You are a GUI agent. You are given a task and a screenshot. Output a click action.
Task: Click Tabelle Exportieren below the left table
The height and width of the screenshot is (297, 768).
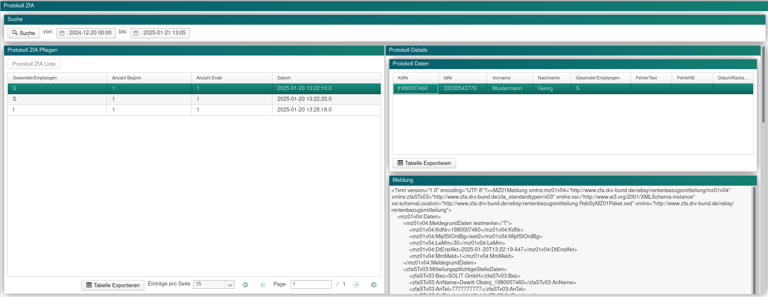[x=113, y=285]
